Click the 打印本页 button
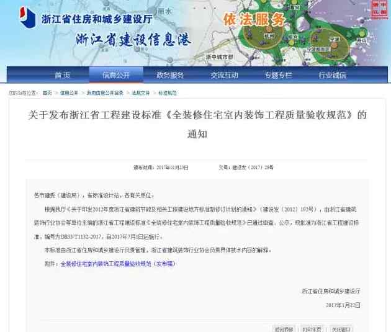391x332 pixels. tap(312, 330)
